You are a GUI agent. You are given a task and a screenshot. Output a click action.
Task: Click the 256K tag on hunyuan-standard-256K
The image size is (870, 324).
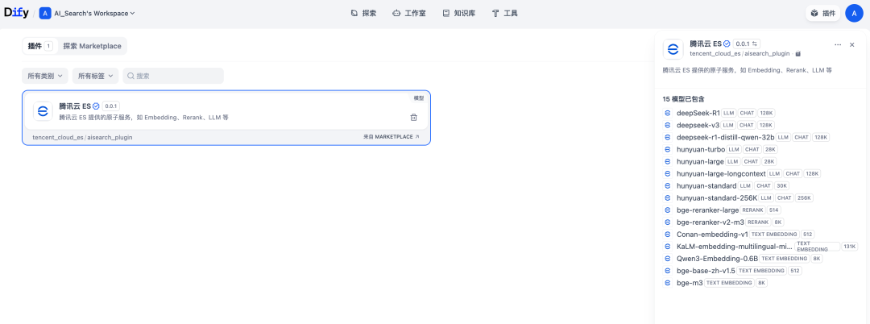tap(805, 198)
